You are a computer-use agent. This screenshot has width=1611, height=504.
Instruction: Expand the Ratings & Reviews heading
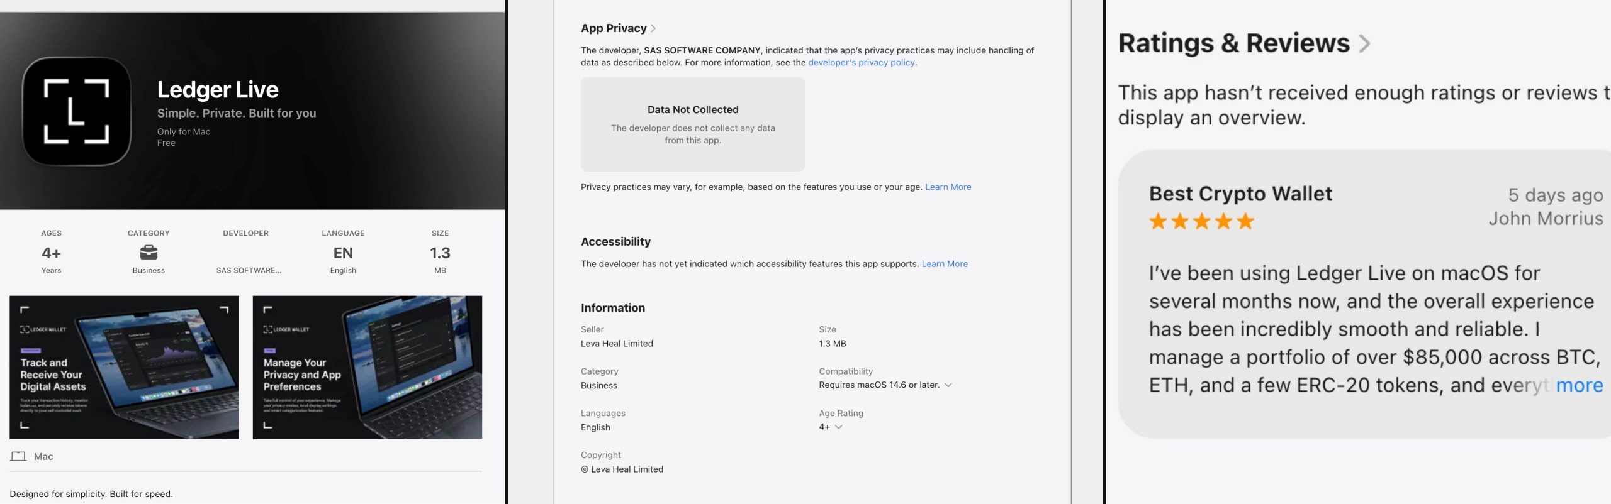pos(1364,43)
